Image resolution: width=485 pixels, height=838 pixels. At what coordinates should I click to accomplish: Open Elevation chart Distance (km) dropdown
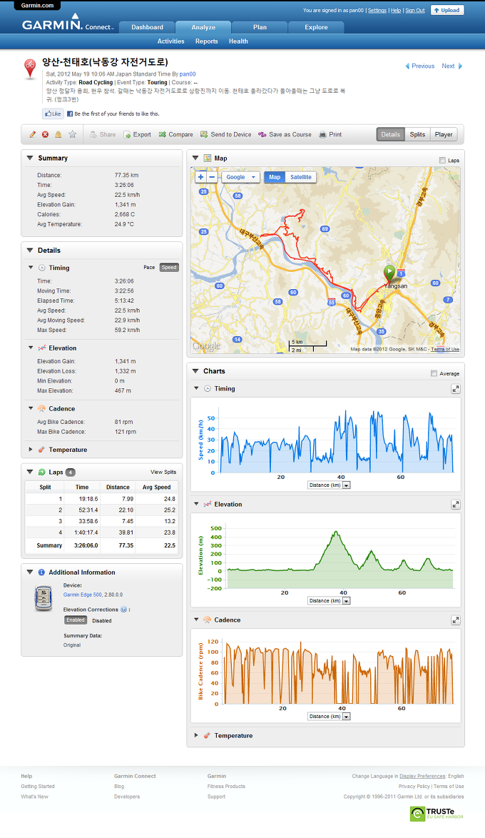[x=329, y=601]
